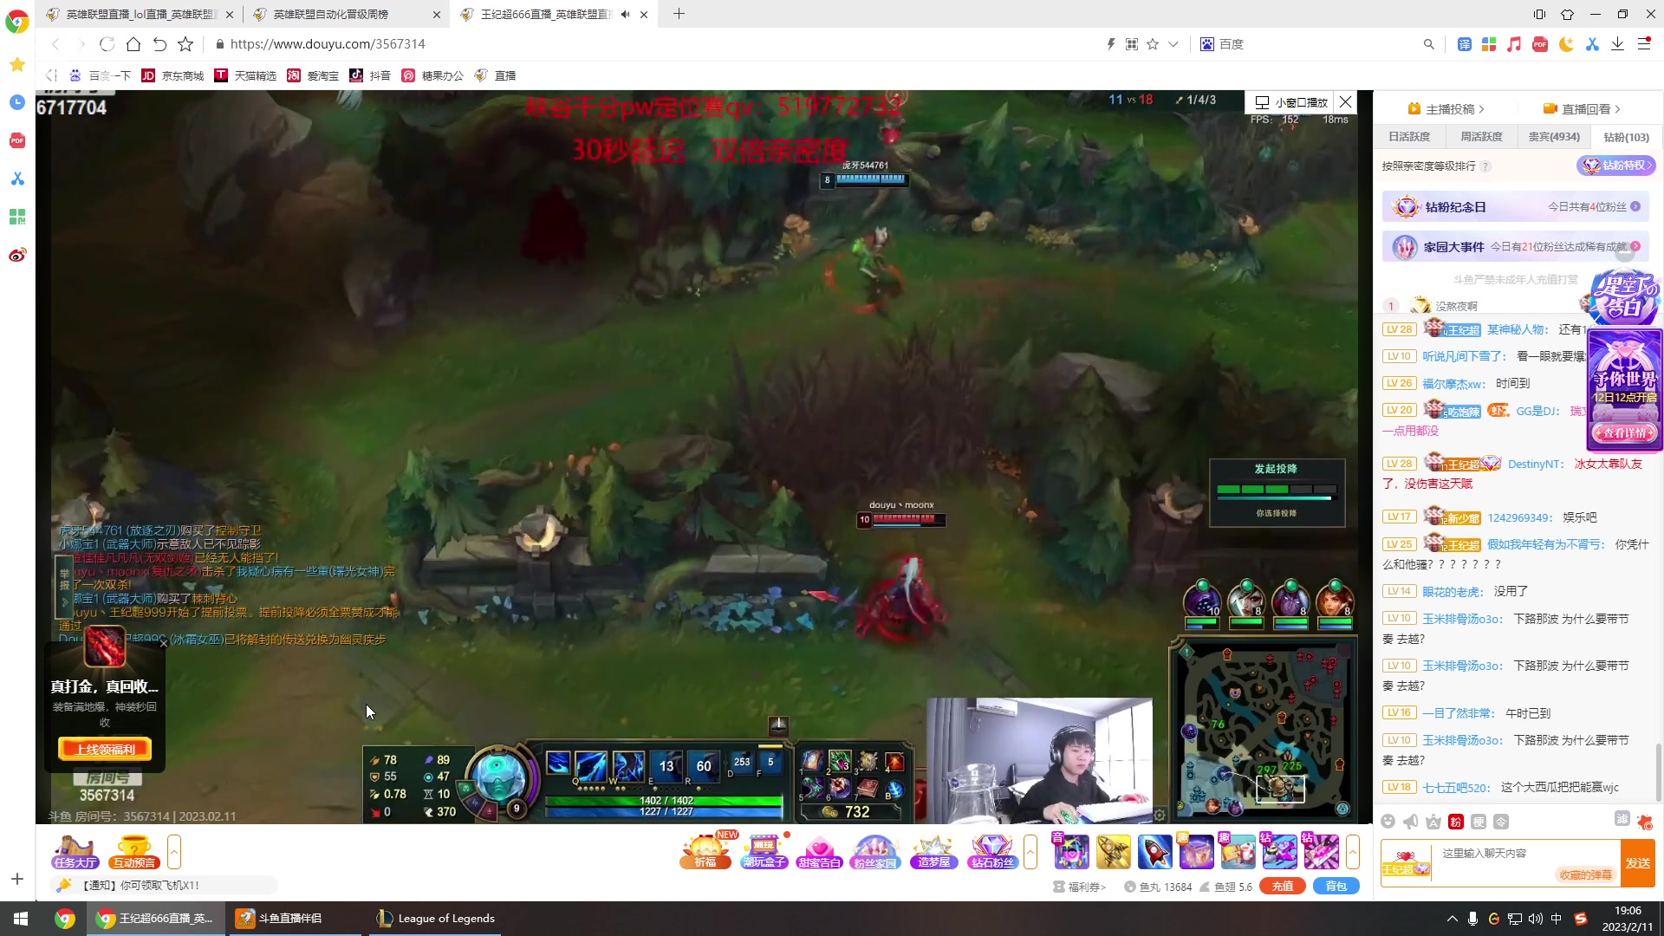Open the 钻石粉丝 diamond fans icon
Image resolution: width=1664 pixels, height=936 pixels.
991,851
